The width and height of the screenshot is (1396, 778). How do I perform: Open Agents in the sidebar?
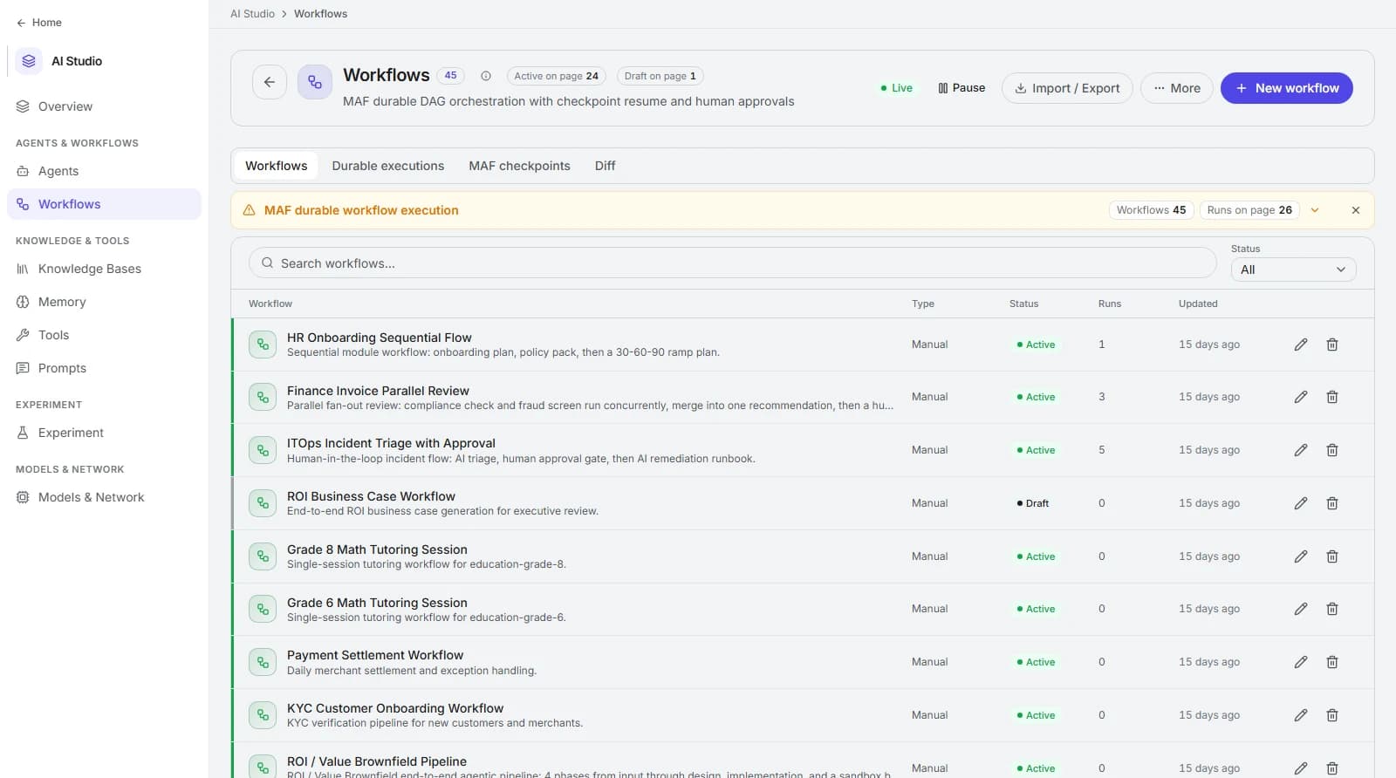pyautogui.click(x=104, y=171)
